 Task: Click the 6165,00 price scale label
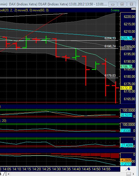(x=129, y=99)
